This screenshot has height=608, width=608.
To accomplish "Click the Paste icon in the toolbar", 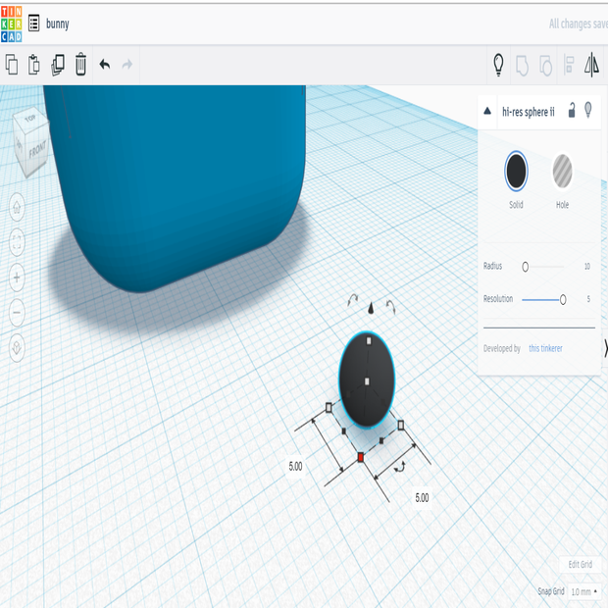I will pos(34,65).
